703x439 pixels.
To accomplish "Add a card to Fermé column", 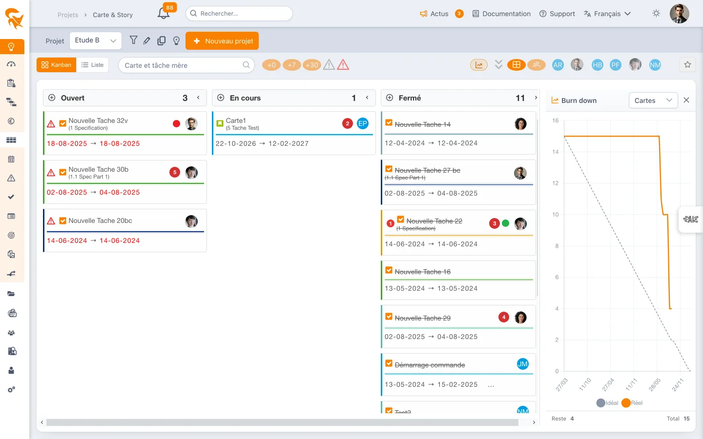I will tap(390, 98).
